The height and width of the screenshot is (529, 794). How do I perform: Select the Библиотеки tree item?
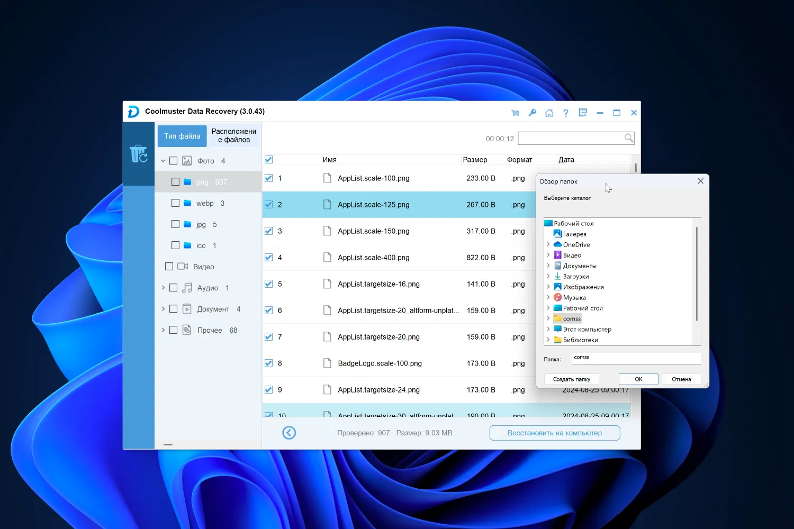click(580, 340)
